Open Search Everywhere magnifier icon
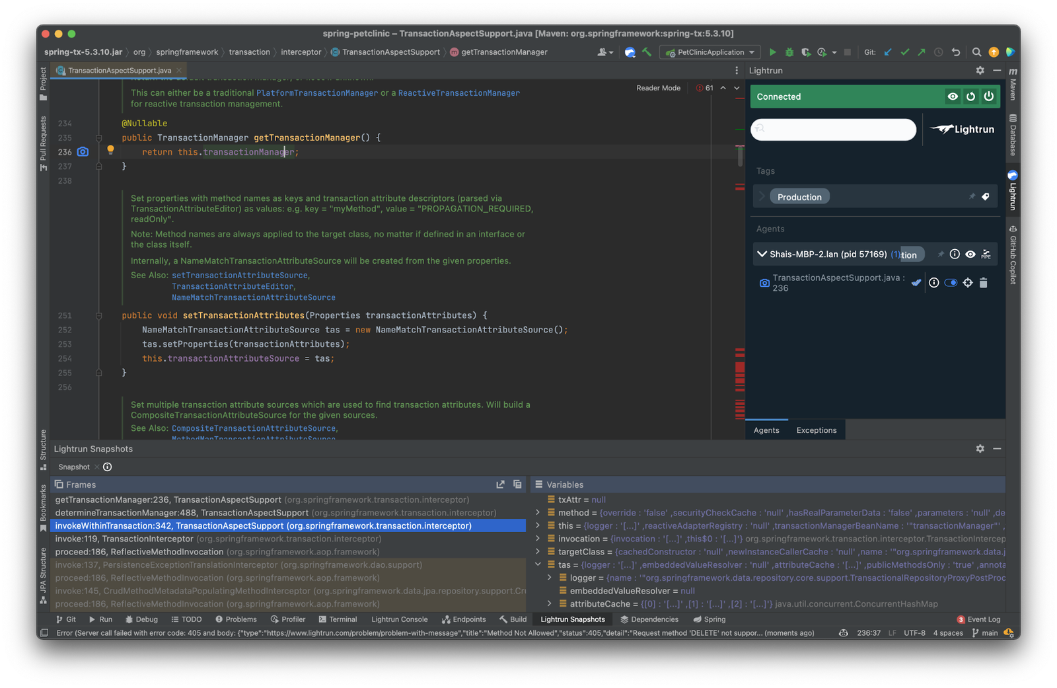This screenshot has height=688, width=1057. [976, 52]
